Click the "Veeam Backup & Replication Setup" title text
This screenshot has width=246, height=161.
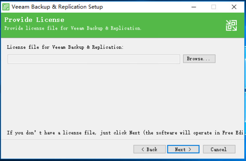coord(57,7)
